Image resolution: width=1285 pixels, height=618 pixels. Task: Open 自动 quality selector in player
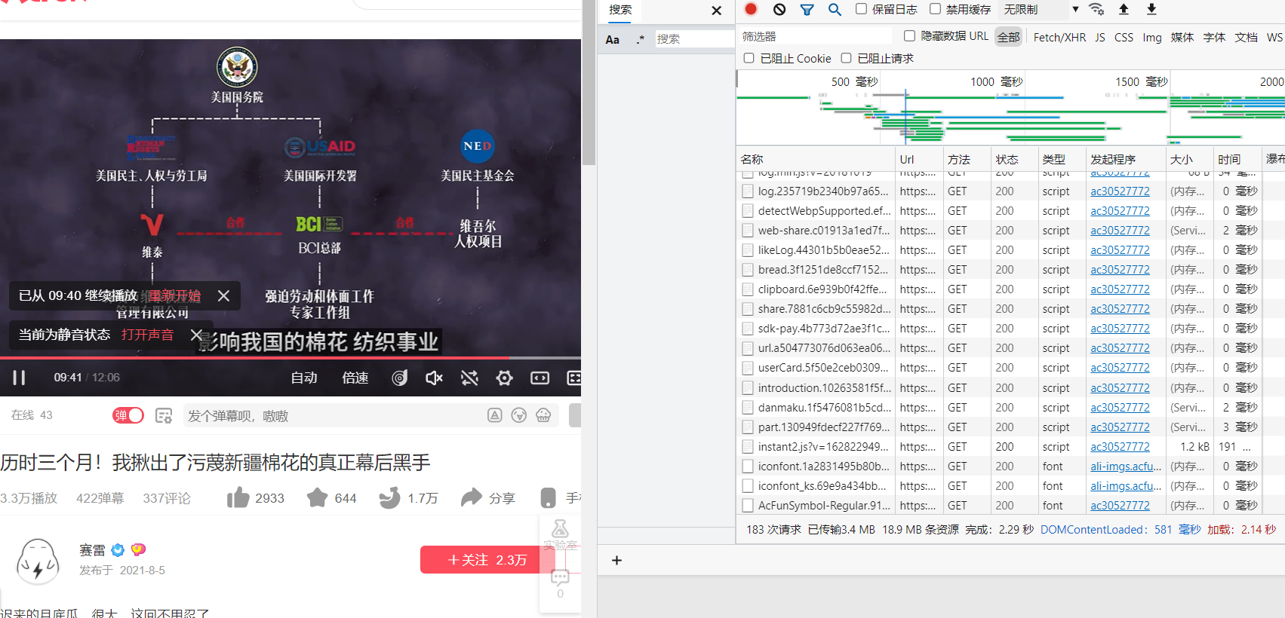tap(304, 378)
